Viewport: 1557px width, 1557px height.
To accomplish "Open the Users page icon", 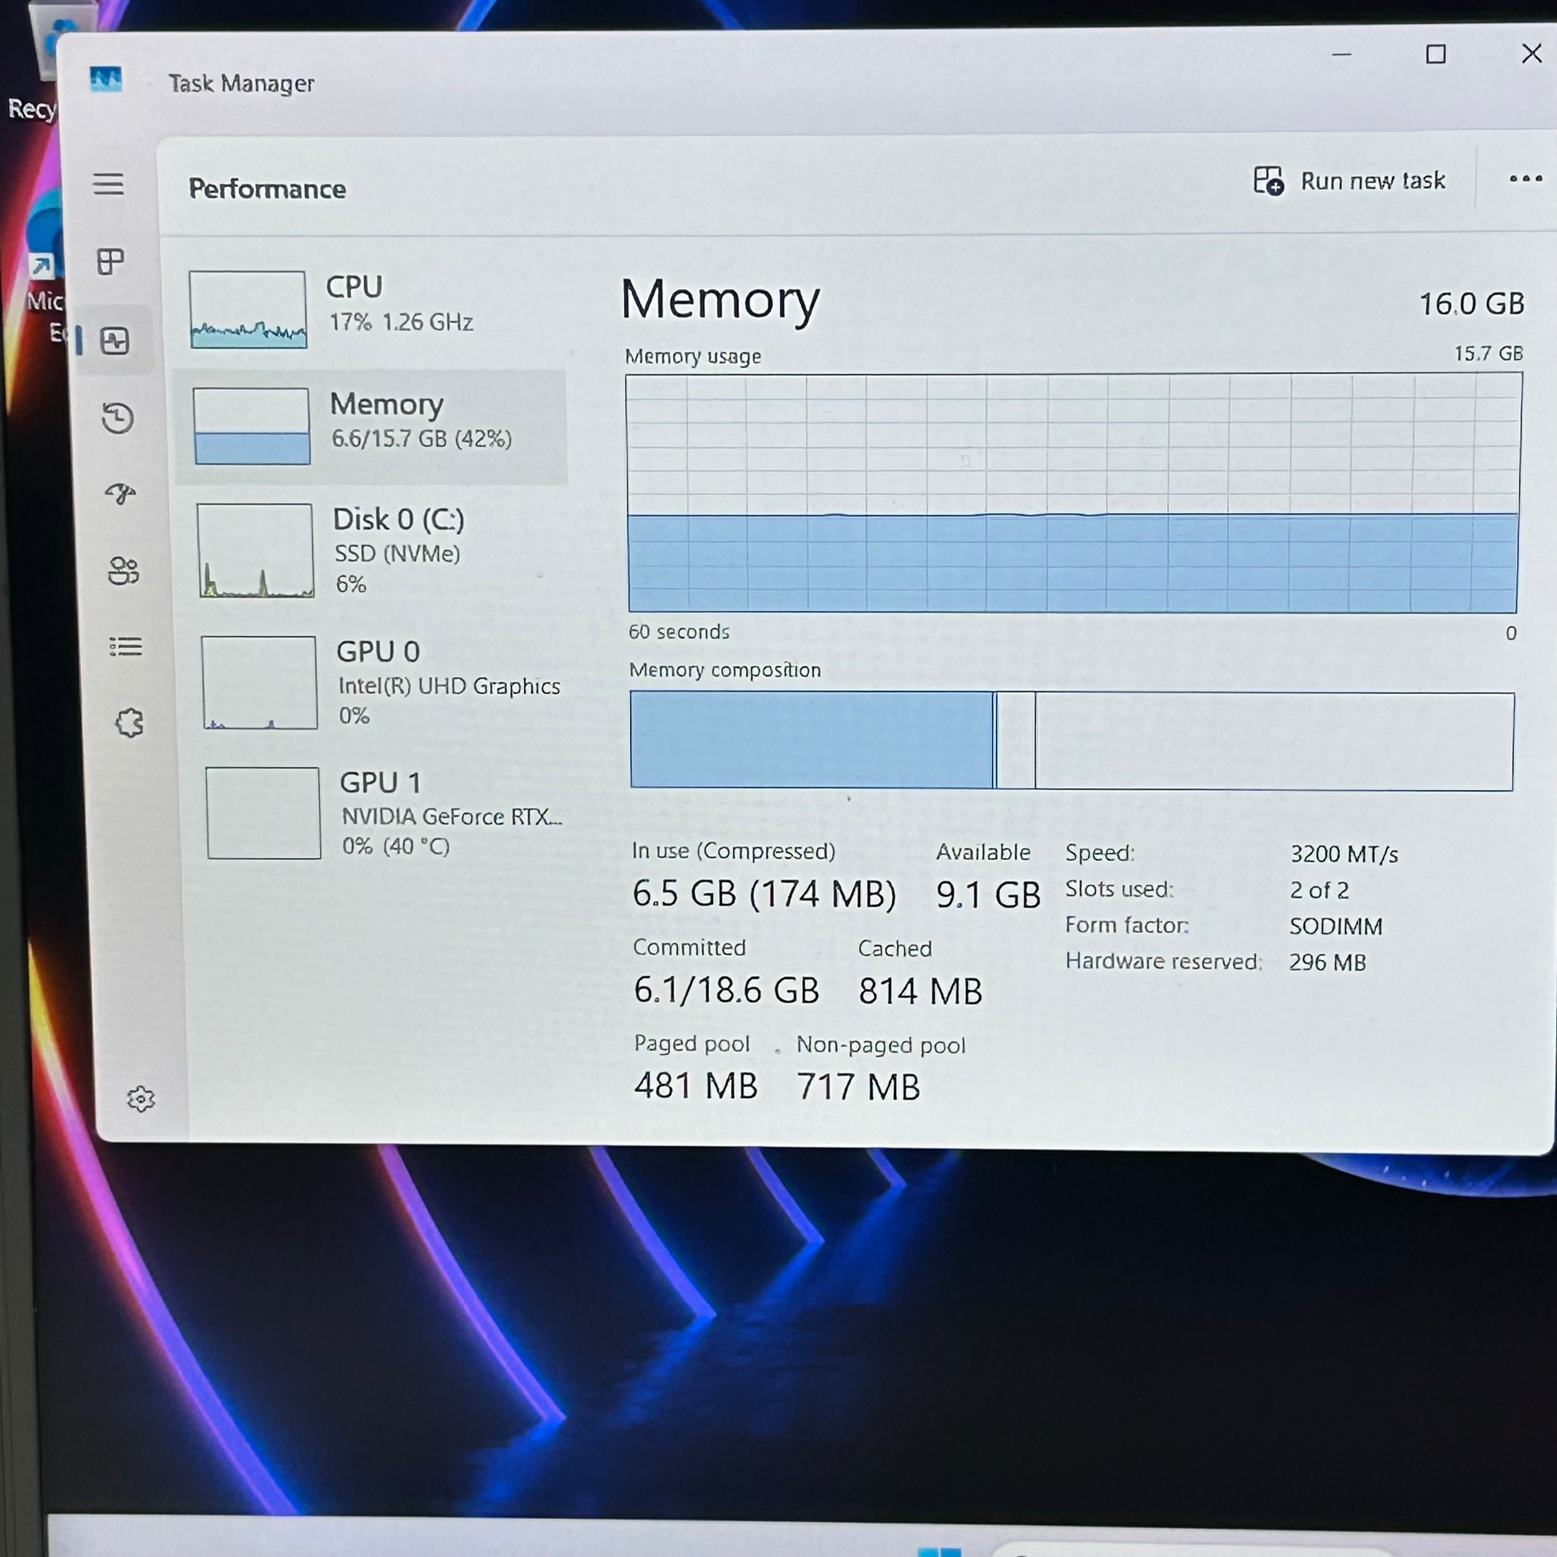I will (x=123, y=570).
